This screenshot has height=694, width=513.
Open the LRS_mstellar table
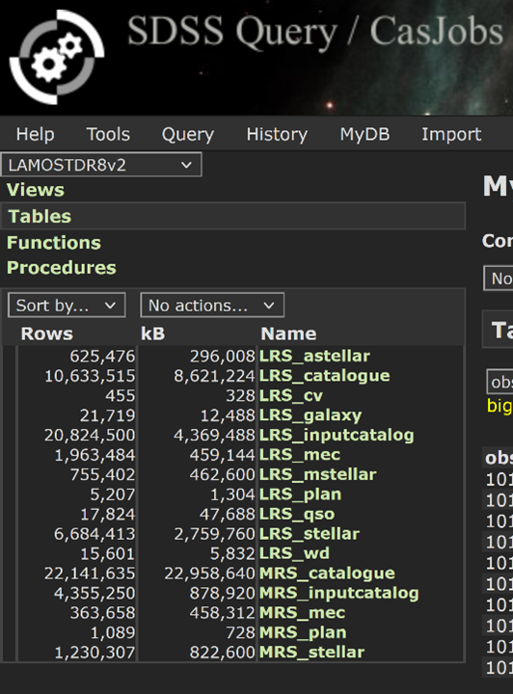(x=318, y=474)
